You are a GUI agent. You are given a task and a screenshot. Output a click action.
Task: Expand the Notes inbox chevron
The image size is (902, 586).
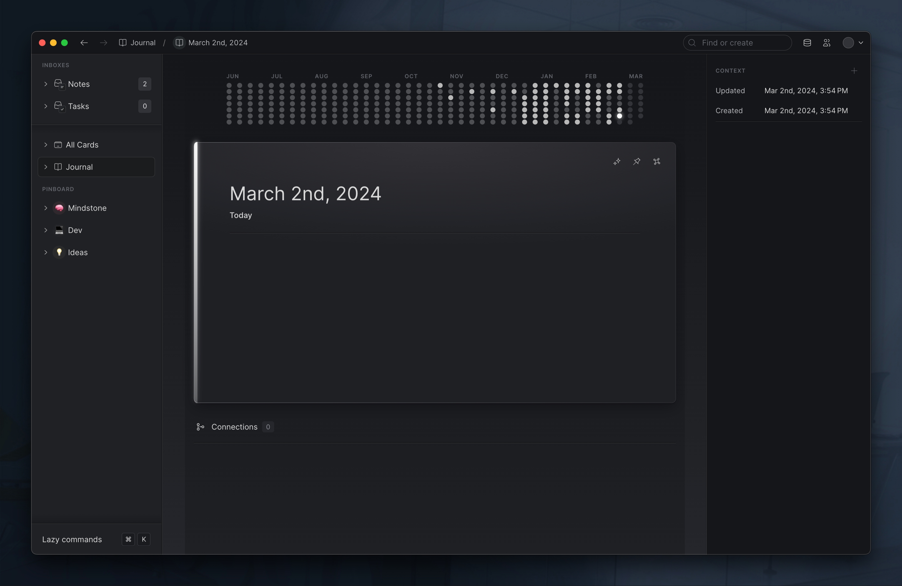[x=46, y=84]
